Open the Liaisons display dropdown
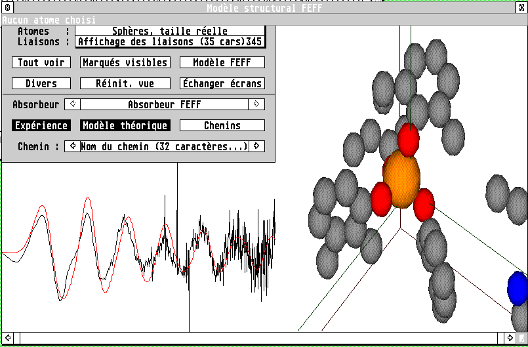Viewport: 528px width, 347px height. (x=170, y=42)
